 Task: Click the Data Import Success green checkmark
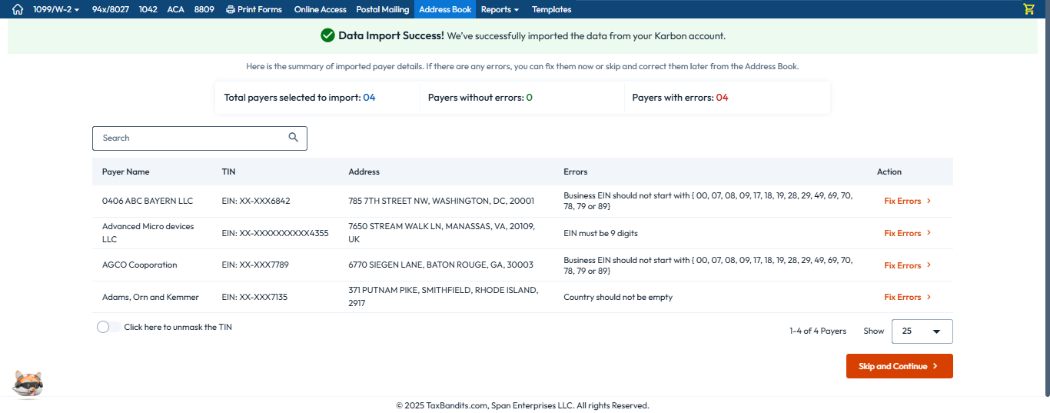327,35
